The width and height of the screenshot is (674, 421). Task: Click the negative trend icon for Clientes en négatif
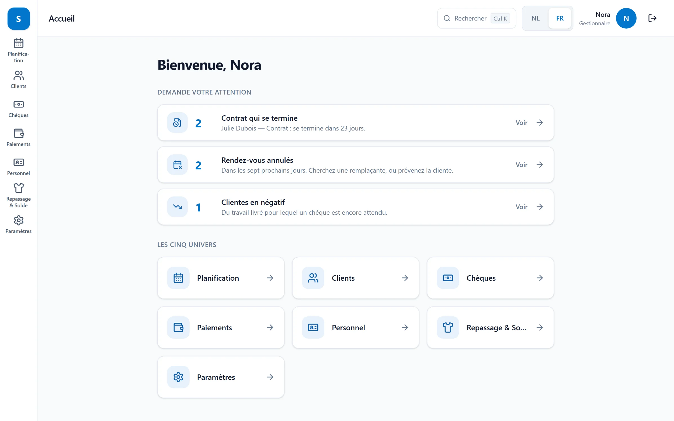(177, 207)
